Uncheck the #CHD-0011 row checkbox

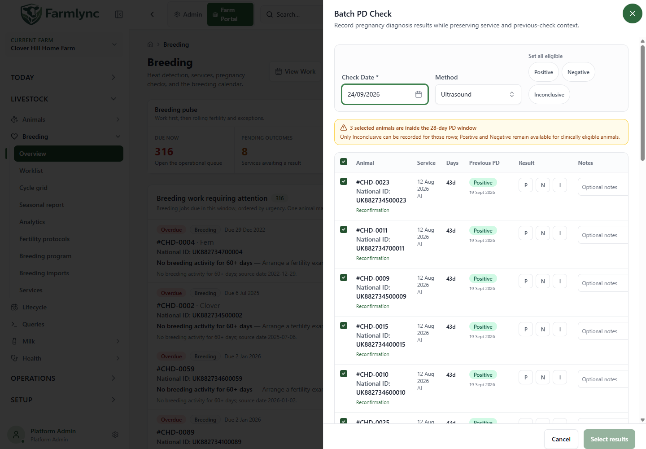(x=344, y=229)
